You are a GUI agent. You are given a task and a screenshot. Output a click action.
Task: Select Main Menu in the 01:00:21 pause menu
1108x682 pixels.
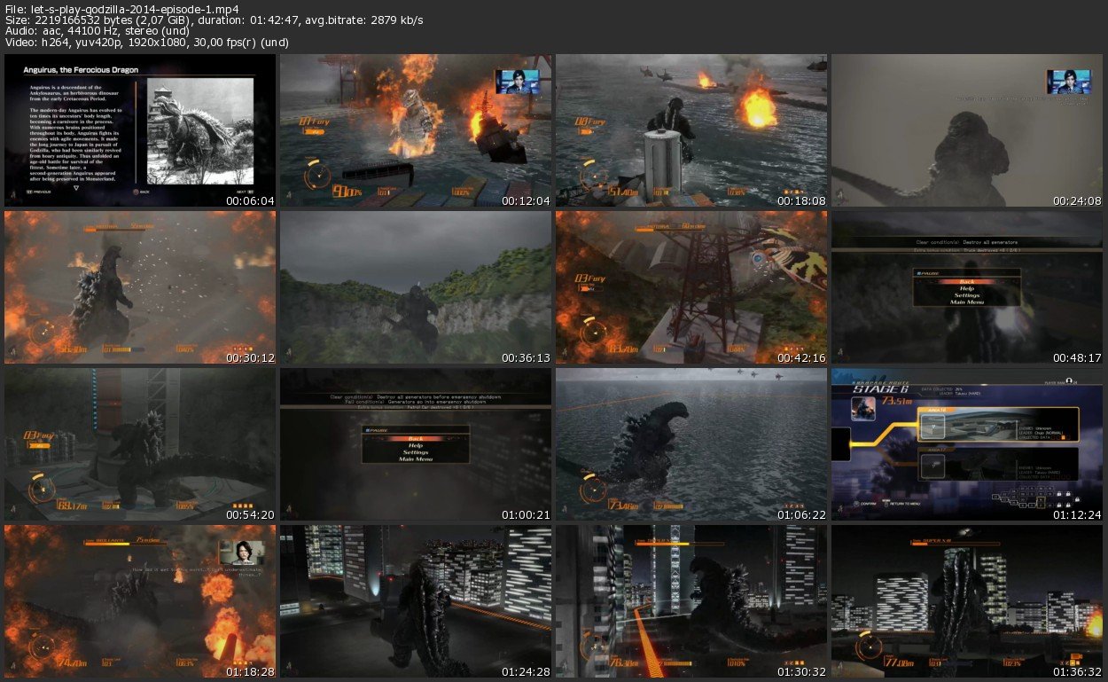(415, 459)
